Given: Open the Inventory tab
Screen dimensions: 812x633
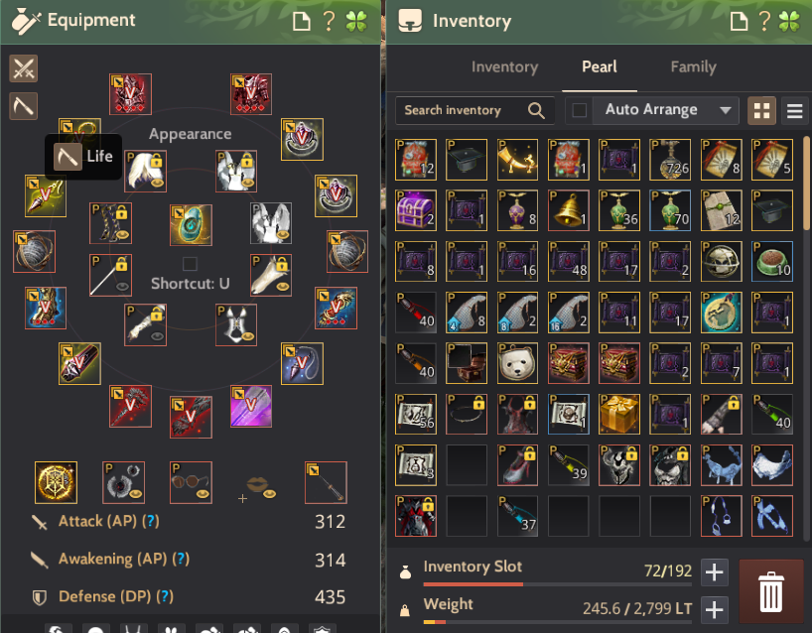Looking at the screenshot, I should 504,67.
